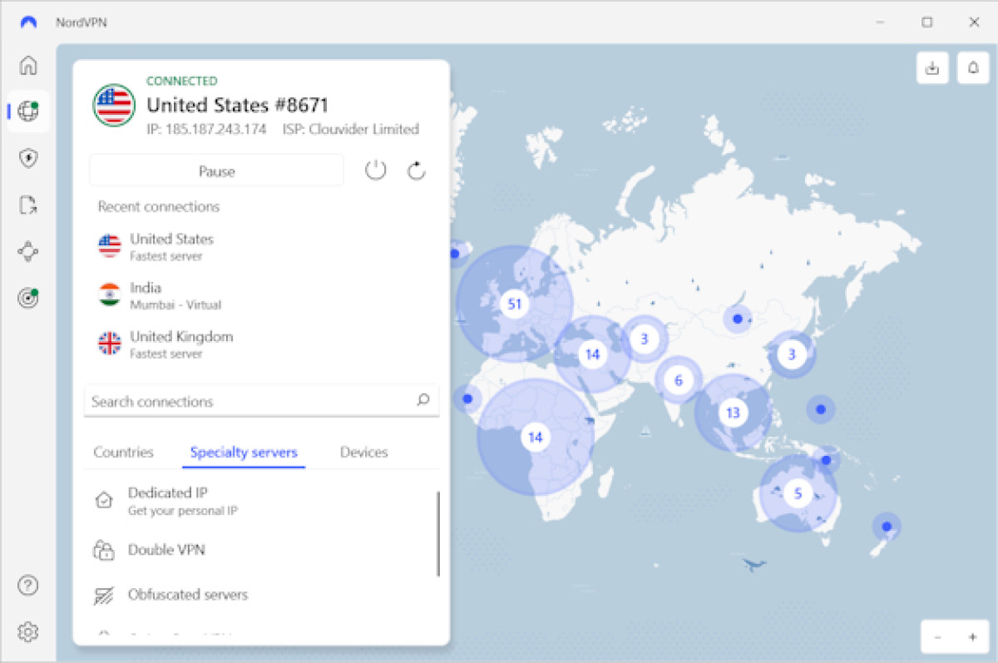The height and width of the screenshot is (663, 998).
Task: Switch to the Countries tab
Action: pos(123,453)
